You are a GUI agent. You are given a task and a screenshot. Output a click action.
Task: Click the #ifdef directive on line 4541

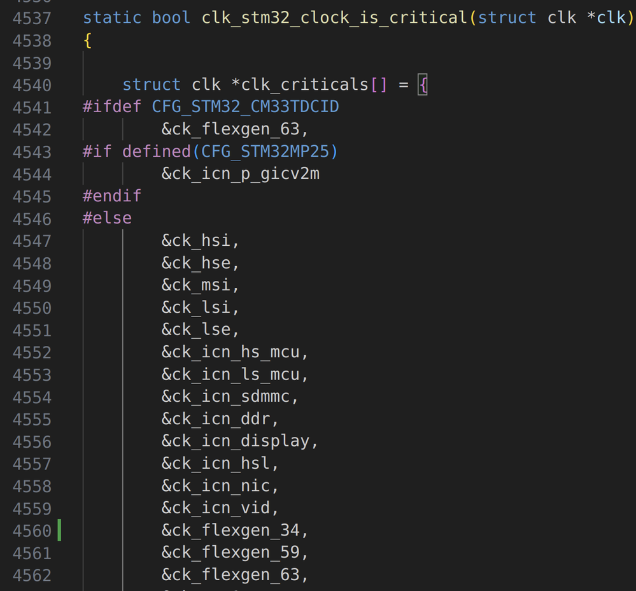112,107
